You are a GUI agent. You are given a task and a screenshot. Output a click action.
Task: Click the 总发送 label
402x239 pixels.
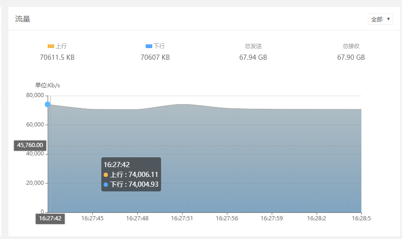[x=253, y=46]
